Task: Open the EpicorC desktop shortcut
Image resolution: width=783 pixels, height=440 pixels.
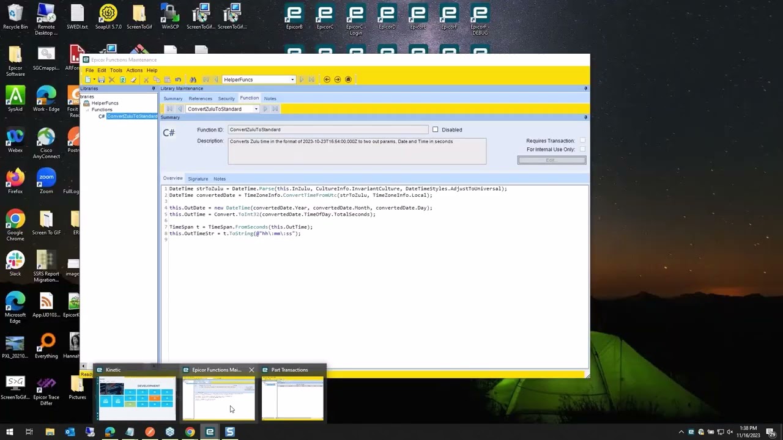Action: pos(325,16)
